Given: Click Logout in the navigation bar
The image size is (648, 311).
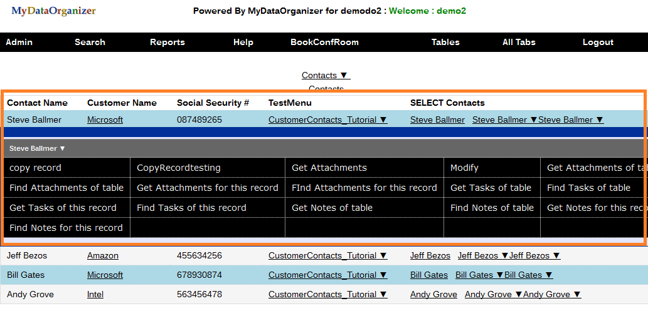Looking at the screenshot, I should (x=597, y=42).
